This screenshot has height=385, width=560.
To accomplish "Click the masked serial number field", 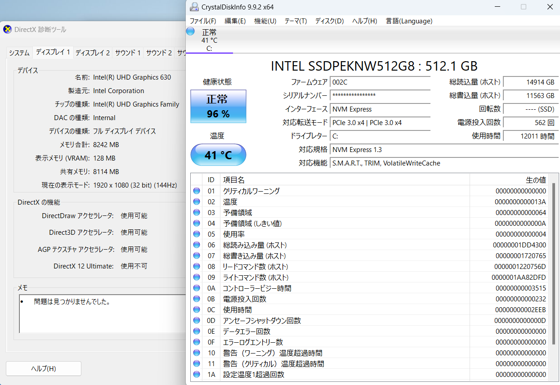I will tap(380, 96).
